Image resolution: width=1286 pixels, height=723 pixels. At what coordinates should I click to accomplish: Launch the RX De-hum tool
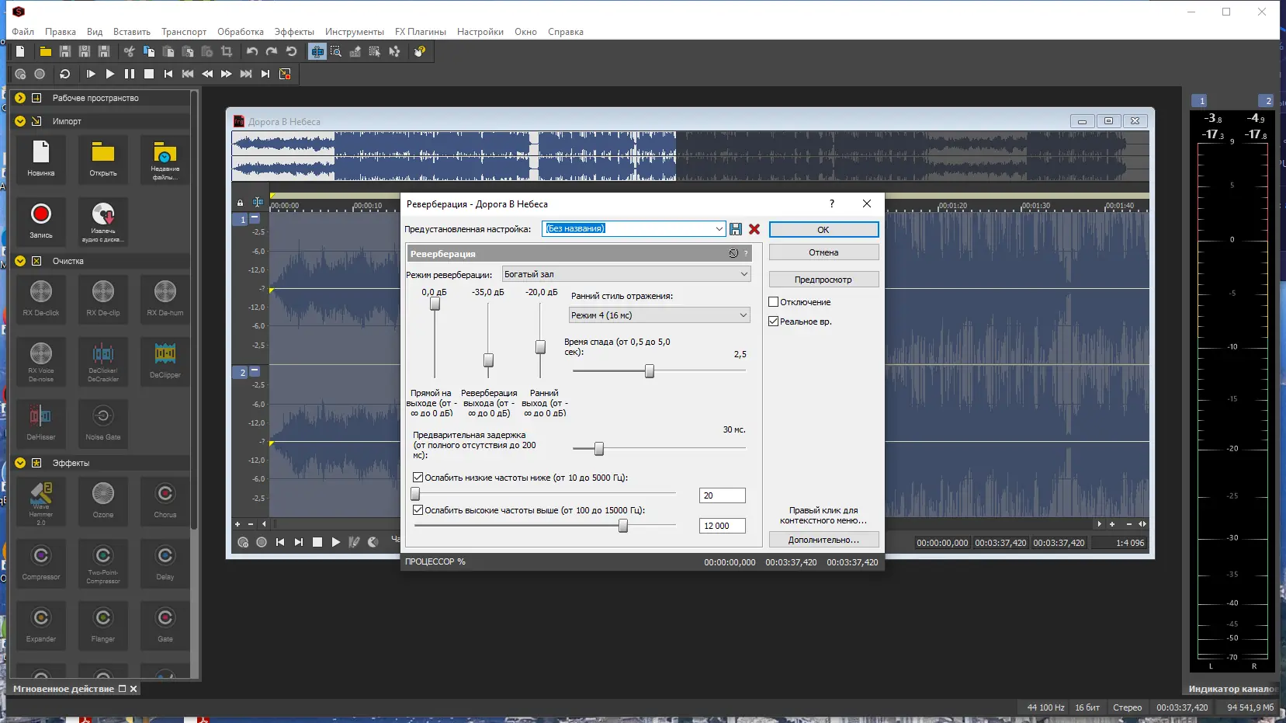(x=165, y=298)
